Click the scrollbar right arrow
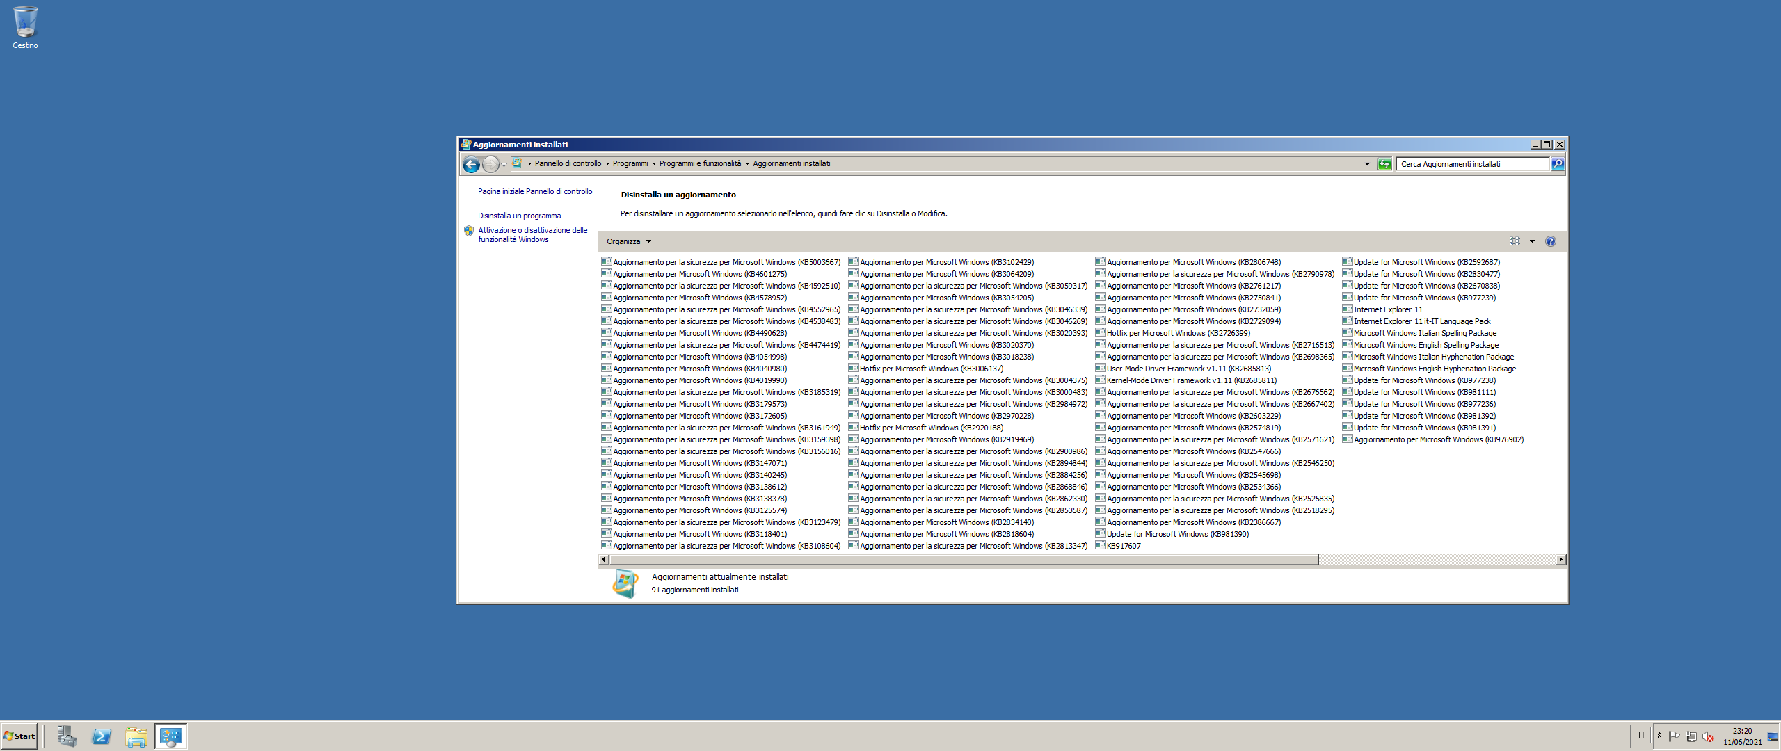 pos(1560,560)
